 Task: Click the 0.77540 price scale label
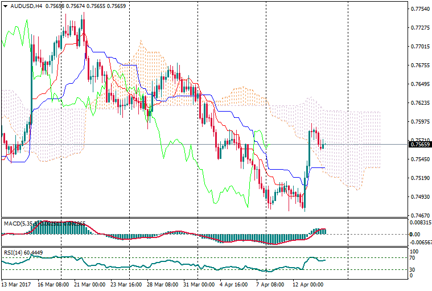click(x=420, y=9)
